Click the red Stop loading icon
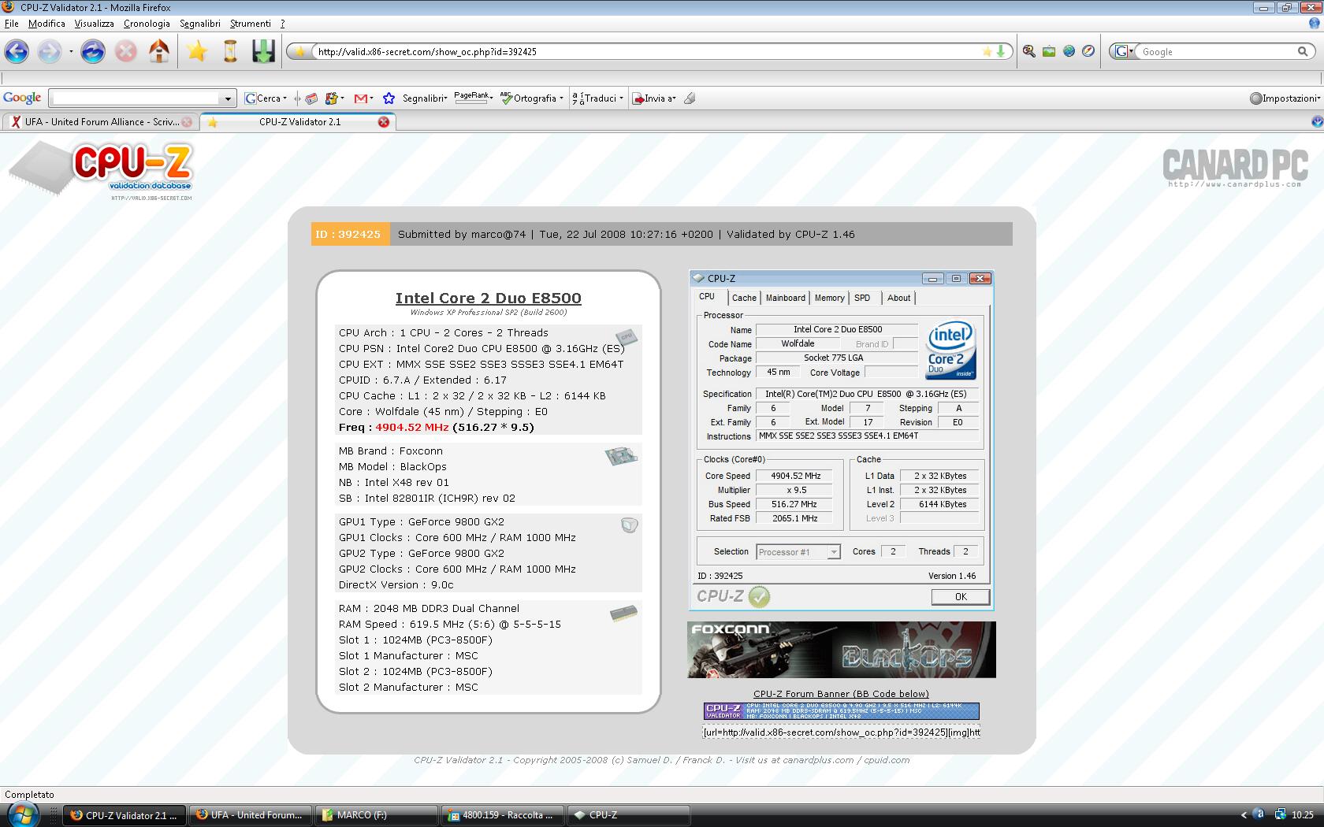 (126, 52)
